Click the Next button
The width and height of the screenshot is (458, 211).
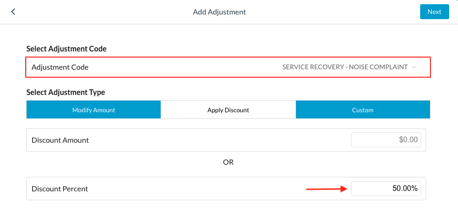(x=434, y=12)
